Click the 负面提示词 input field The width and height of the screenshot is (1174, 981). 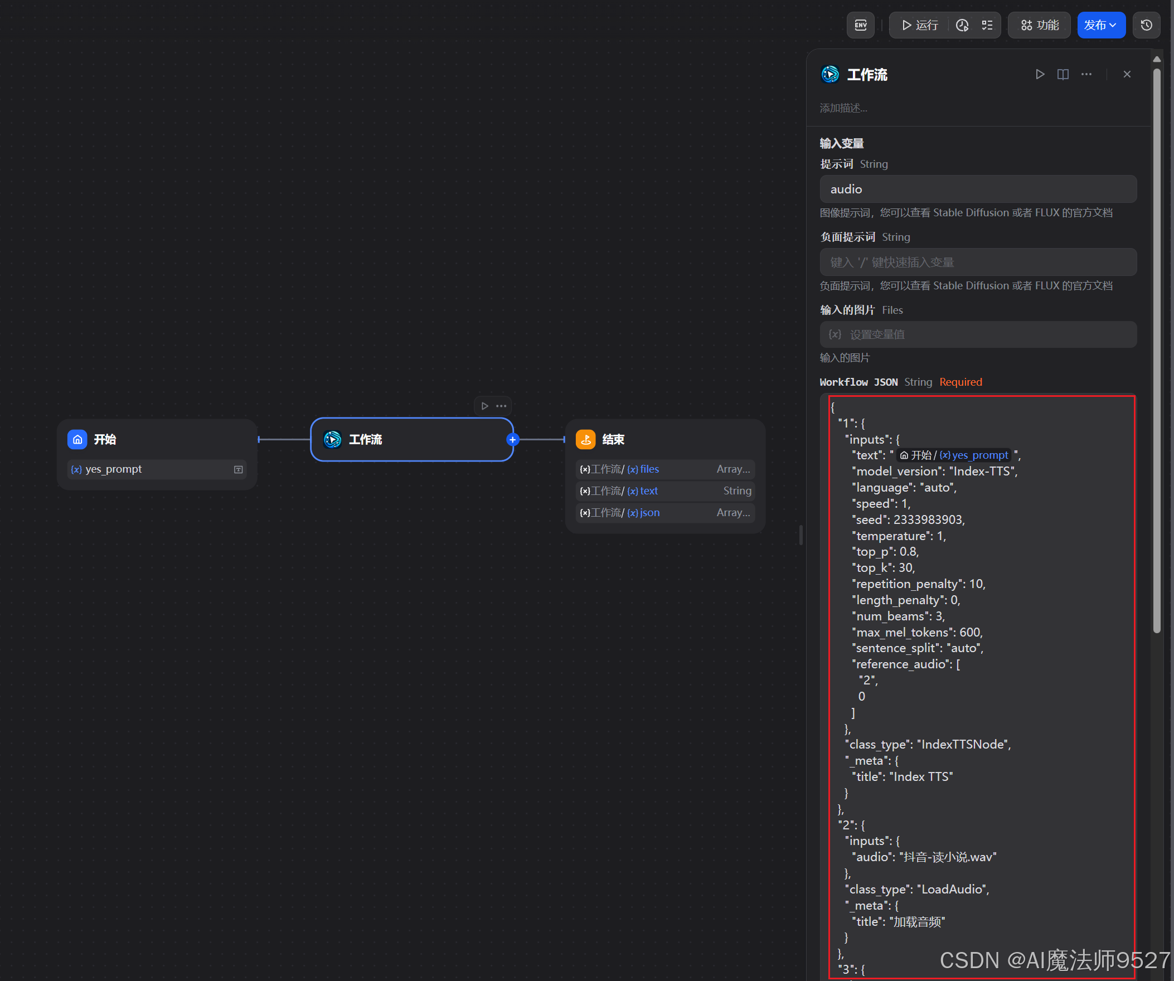point(977,262)
